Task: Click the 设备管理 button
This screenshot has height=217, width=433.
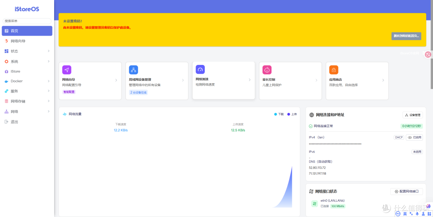Action: point(413,115)
